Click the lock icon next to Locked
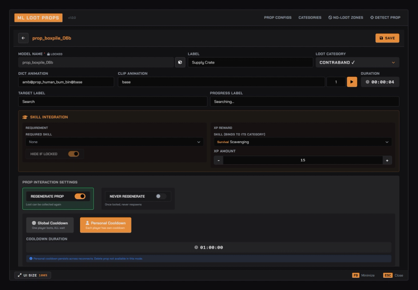418x290 pixels. click(48, 54)
